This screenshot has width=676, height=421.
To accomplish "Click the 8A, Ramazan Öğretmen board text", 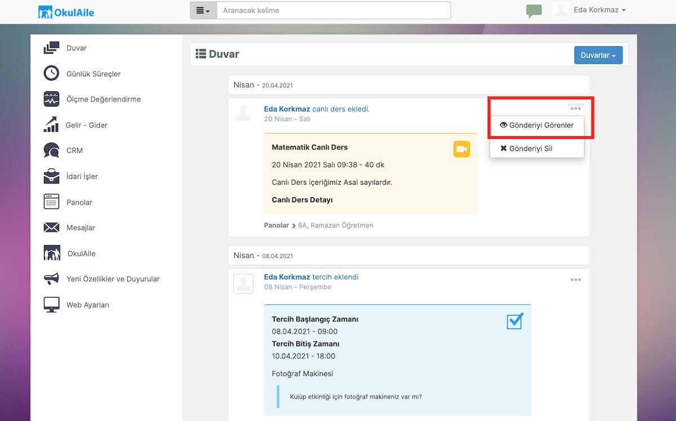I will [336, 225].
